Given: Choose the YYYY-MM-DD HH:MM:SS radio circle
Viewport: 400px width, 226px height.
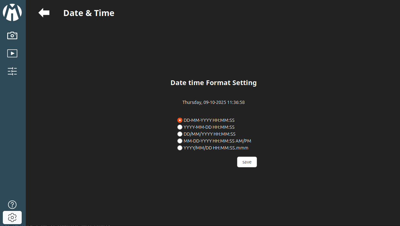Looking at the screenshot, I should coord(180,127).
